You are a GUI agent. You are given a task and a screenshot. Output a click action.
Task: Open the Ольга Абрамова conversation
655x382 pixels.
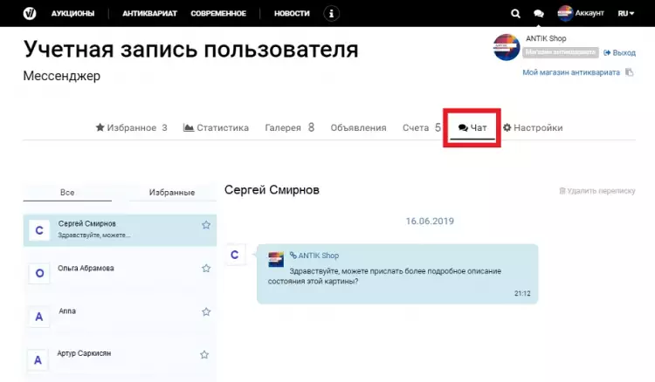click(x=120, y=273)
